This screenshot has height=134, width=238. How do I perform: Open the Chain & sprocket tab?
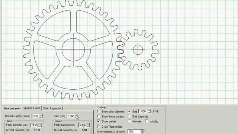[52, 108]
